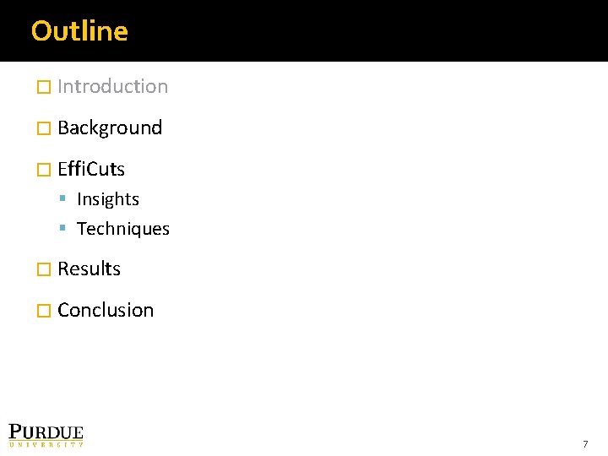This screenshot has height=456, width=608.
Task: Click slide number 7 in the corner
Action: click(x=585, y=444)
